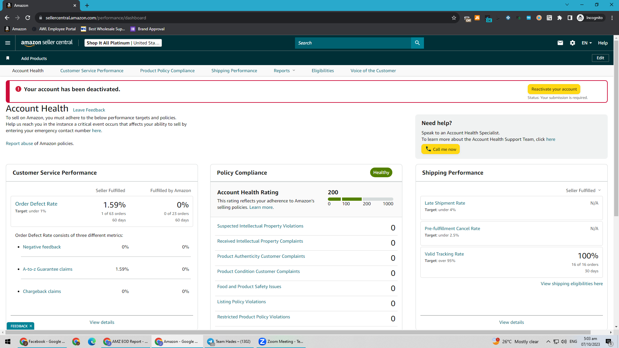
Task: Open the Negative feedback metric link
Action: coord(42,247)
